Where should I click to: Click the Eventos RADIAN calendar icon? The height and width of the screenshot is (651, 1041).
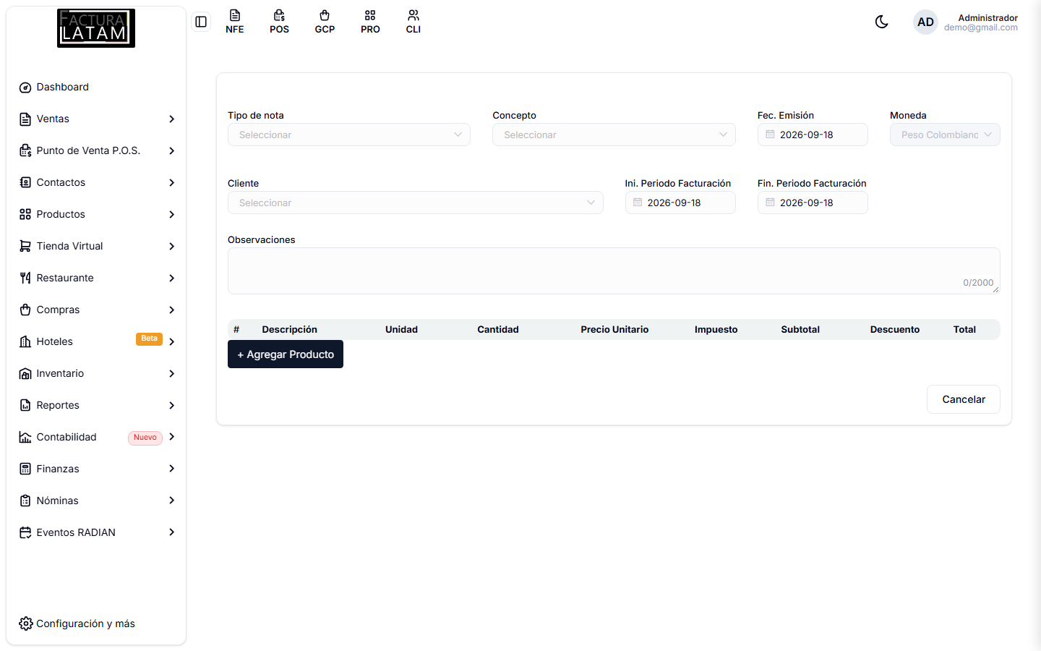click(25, 532)
